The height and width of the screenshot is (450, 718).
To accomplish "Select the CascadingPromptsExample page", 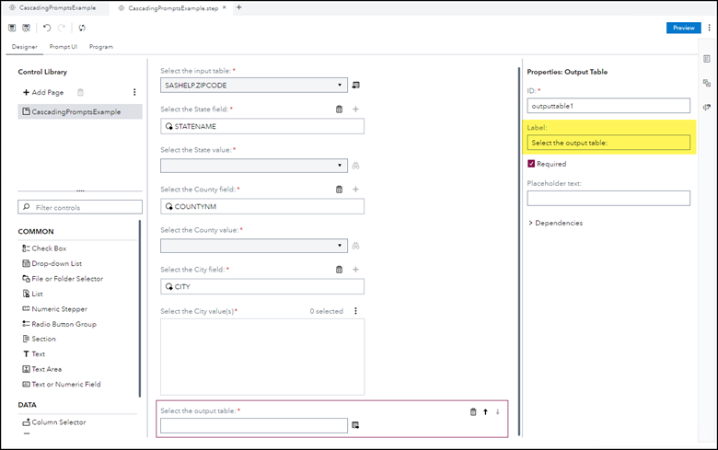I will pyautogui.click(x=80, y=111).
